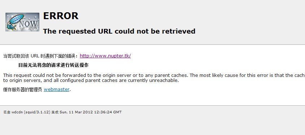
Task: Click 'The requested URL could not be retrieved' heading
Action: [119, 31]
